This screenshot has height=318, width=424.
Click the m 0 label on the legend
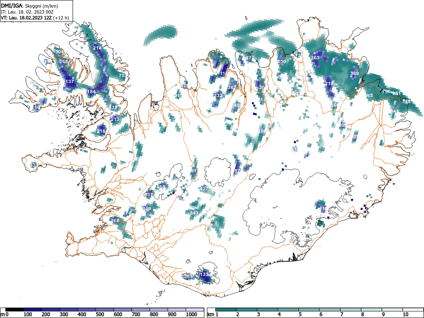(x=5, y=315)
